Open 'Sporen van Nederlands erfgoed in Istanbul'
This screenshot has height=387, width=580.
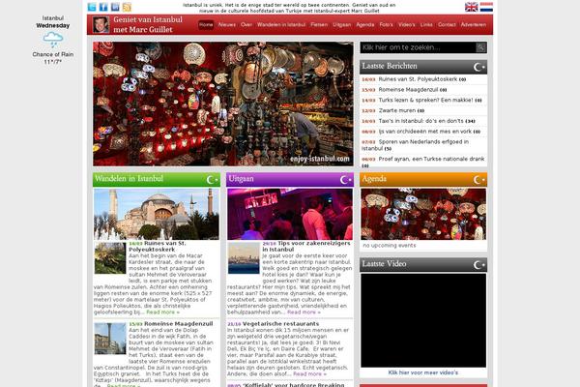[416, 145]
